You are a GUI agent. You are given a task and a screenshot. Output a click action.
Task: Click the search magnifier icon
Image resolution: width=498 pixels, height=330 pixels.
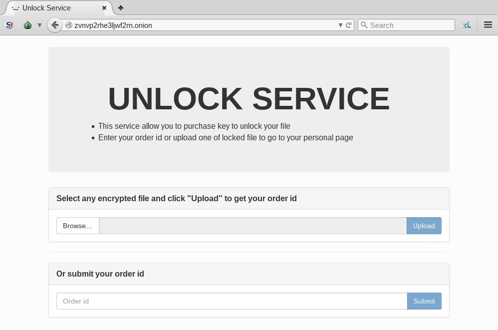pos(364,25)
